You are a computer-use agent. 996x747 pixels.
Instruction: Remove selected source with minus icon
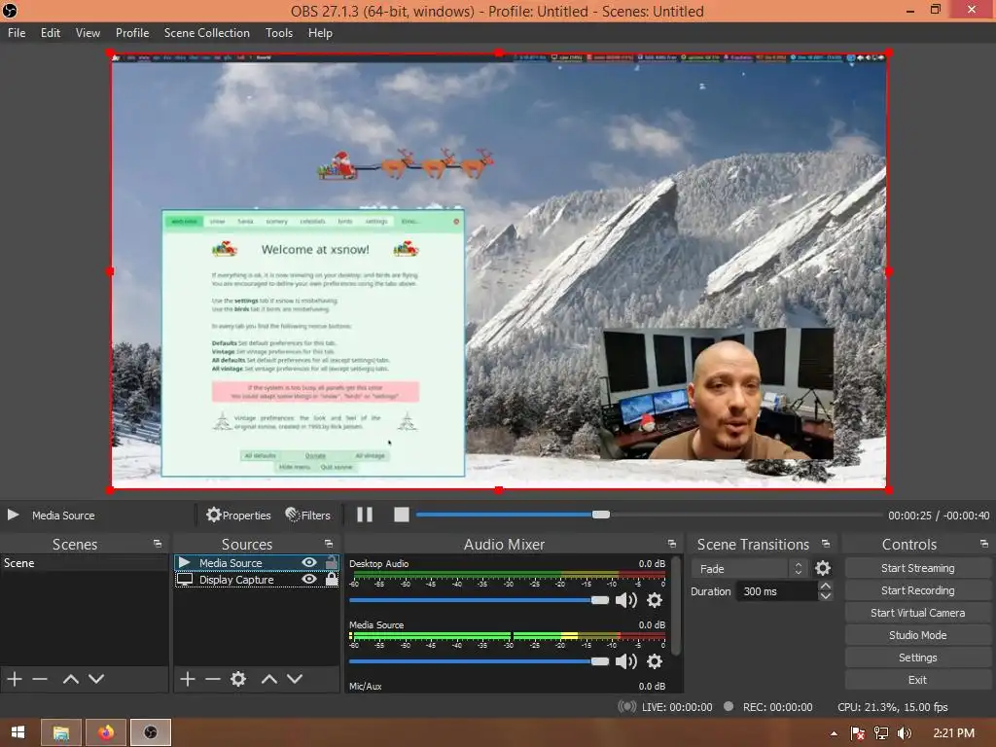coord(213,679)
